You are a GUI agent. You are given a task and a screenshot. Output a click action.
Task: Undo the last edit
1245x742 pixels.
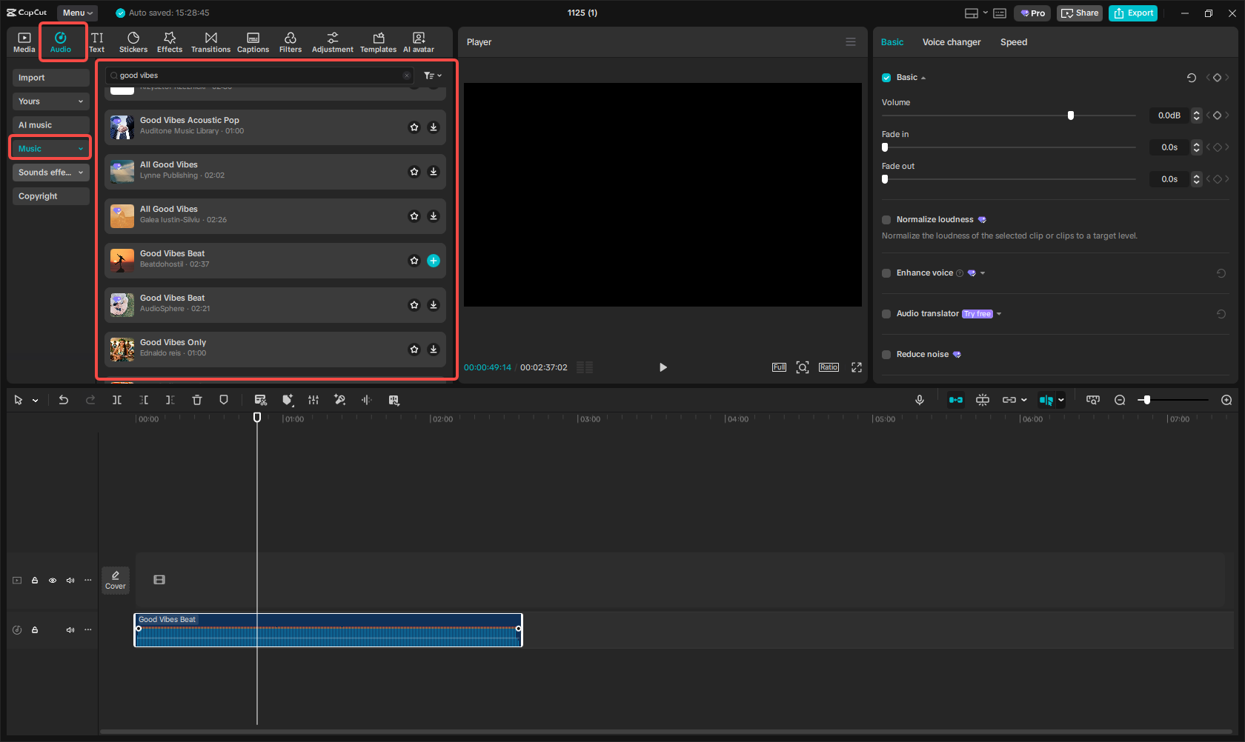[x=64, y=400]
